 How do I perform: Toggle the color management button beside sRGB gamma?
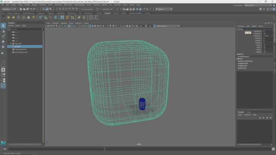coord(154,26)
